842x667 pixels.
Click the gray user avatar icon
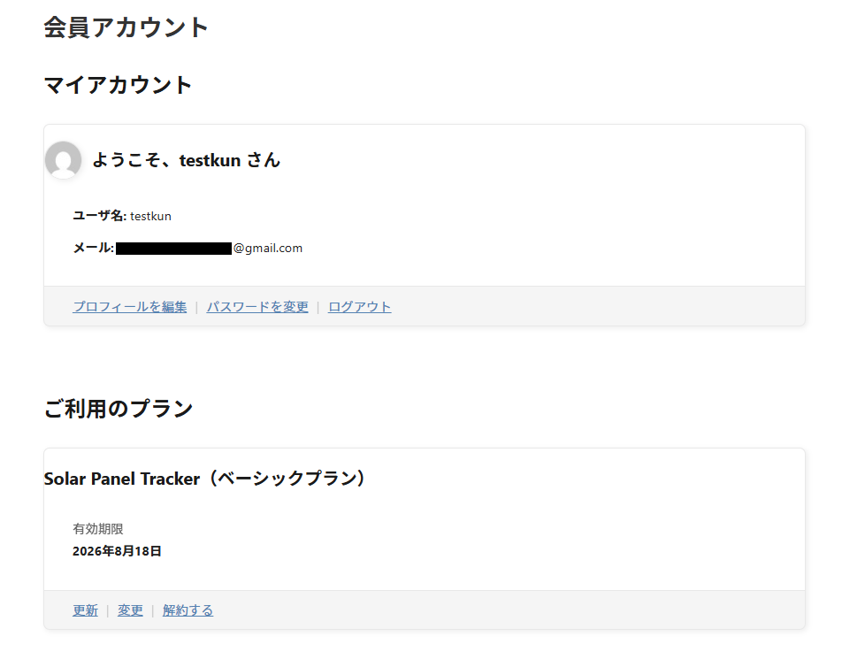pos(64,159)
